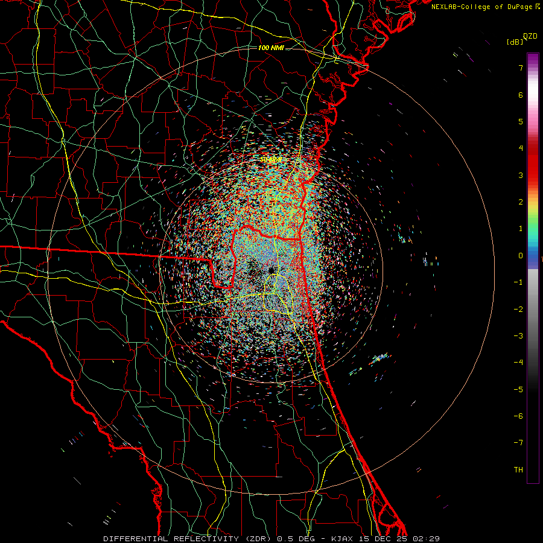The width and height of the screenshot is (543, 543).
Task: Click the -2 value on the dB scale
Action: pyautogui.click(x=518, y=310)
